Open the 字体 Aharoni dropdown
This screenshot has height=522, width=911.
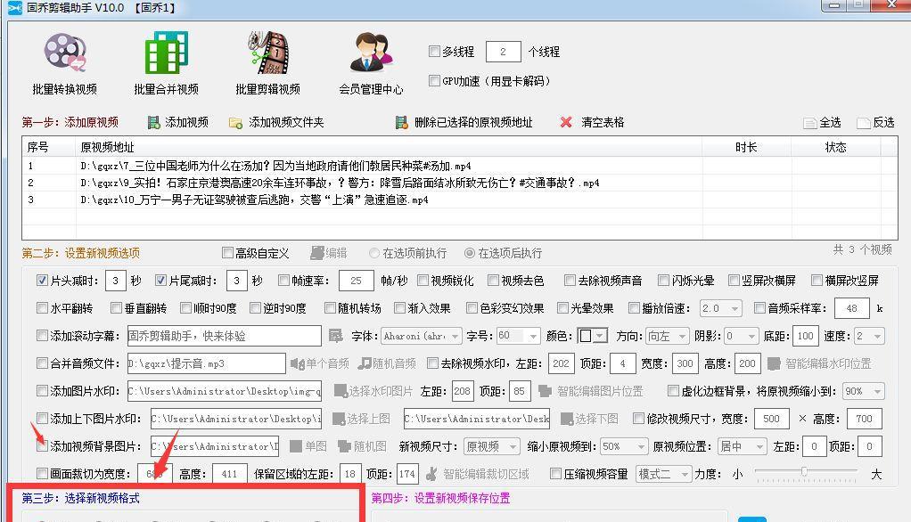[x=422, y=336]
